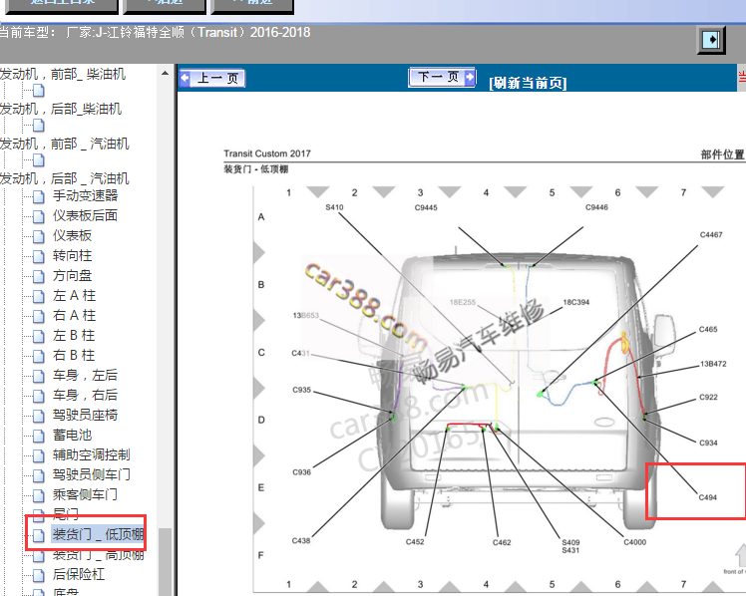Click connector label C935 in diagram

[301, 390]
